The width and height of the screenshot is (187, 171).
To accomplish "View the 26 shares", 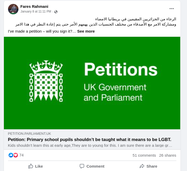I will (168, 155).
